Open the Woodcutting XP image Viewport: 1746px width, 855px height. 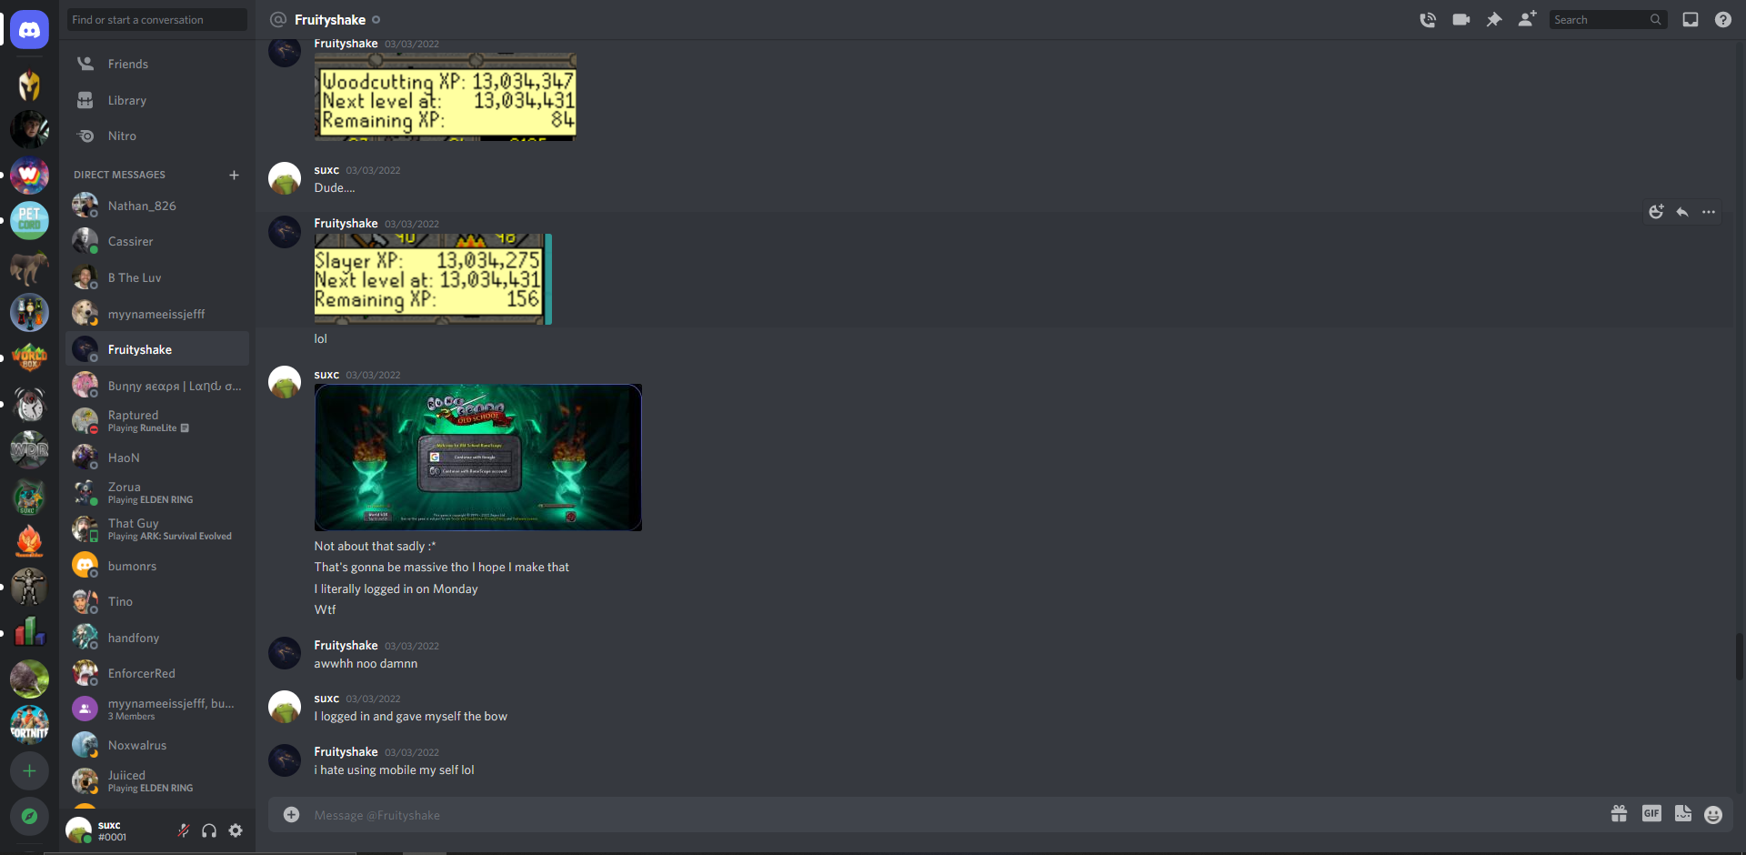(x=446, y=96)
